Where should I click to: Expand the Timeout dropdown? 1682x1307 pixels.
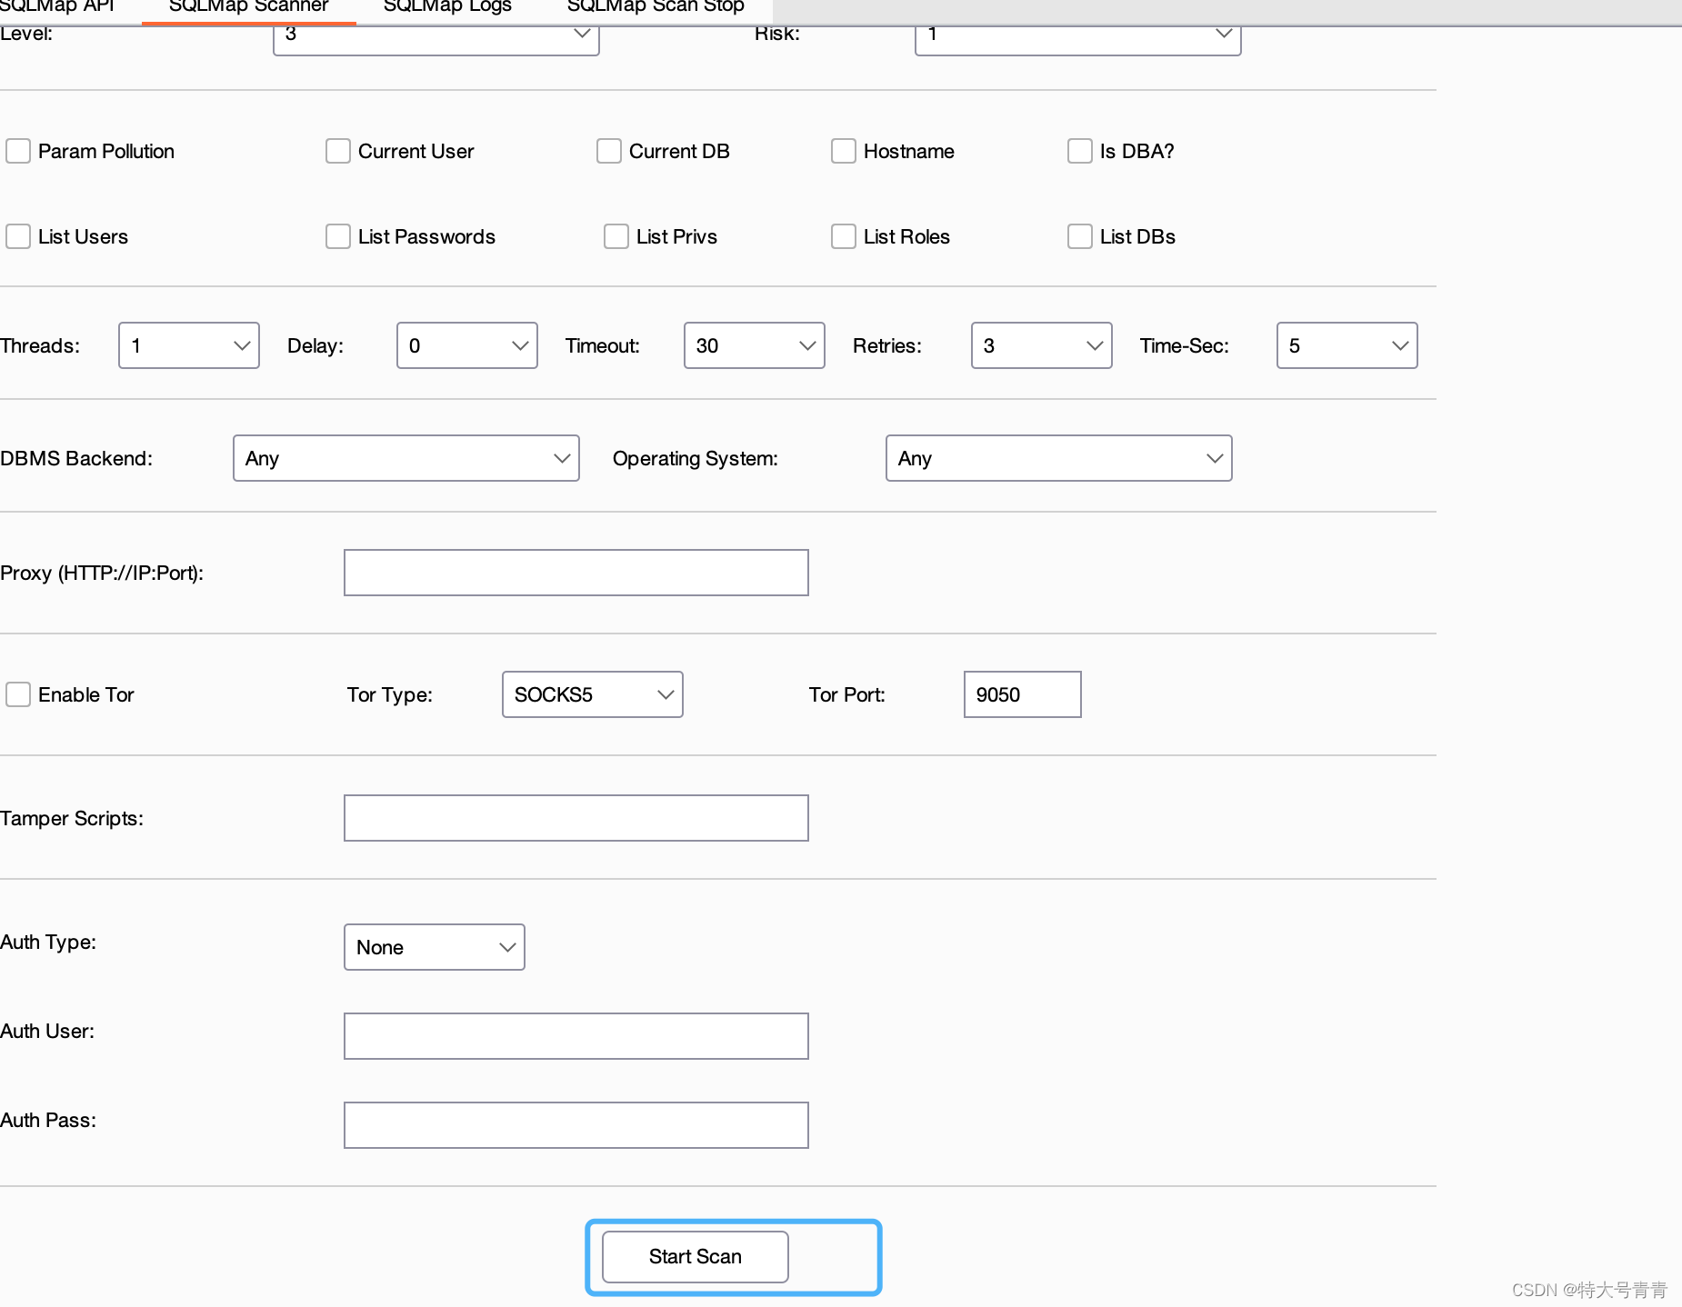[755, 345]
